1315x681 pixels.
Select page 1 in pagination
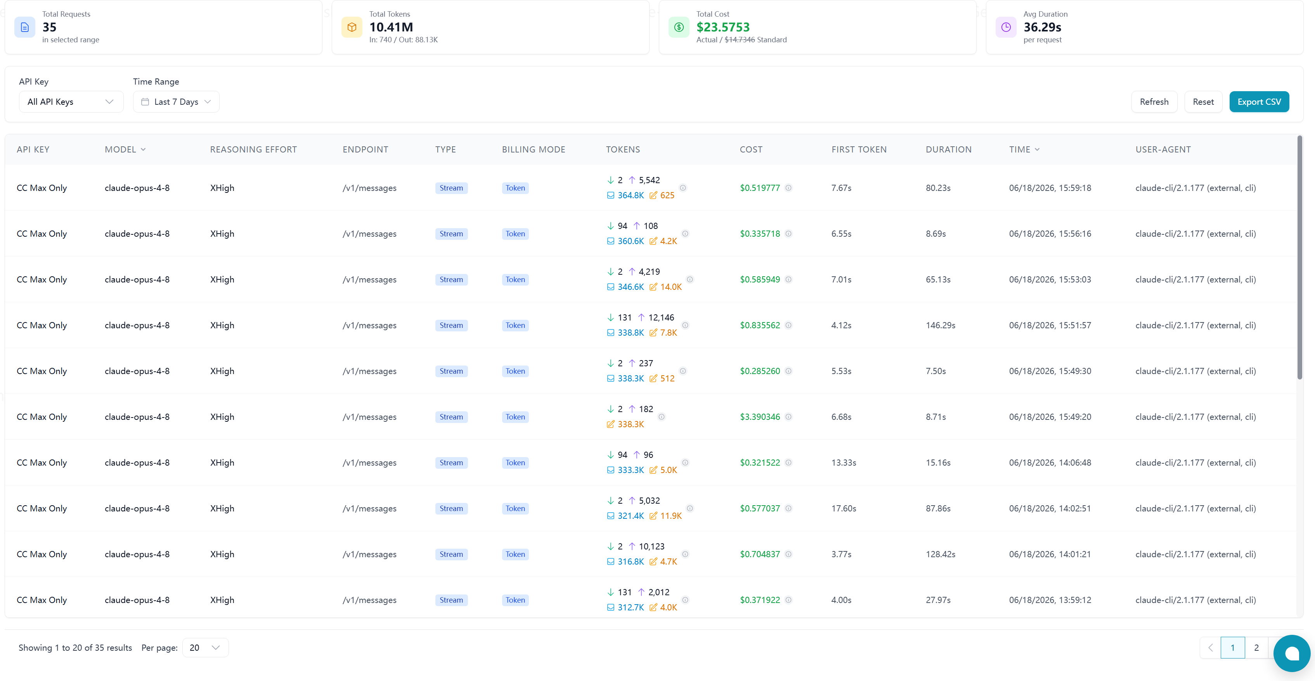coord(1232,648)
